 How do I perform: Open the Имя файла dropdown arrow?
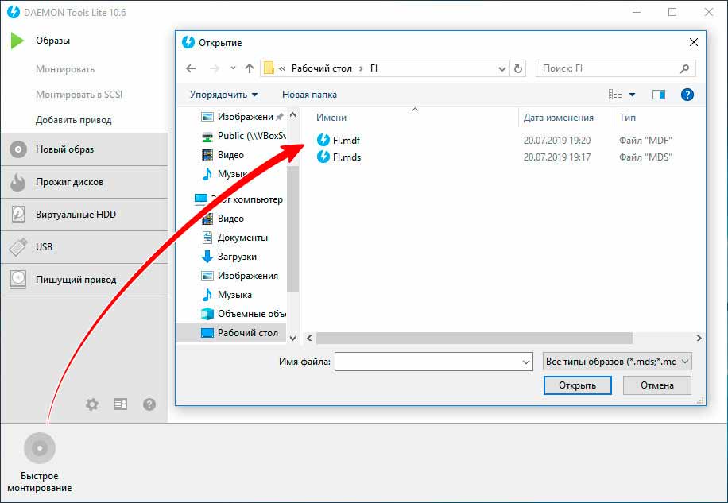point(525,362)
